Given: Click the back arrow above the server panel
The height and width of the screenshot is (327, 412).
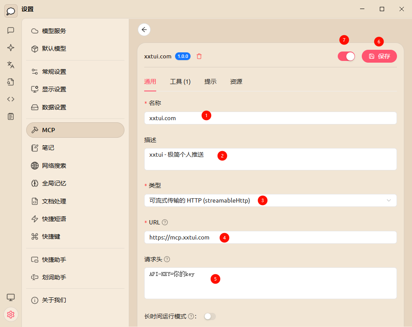Looking at the screenshot, I should click(144, 29).
